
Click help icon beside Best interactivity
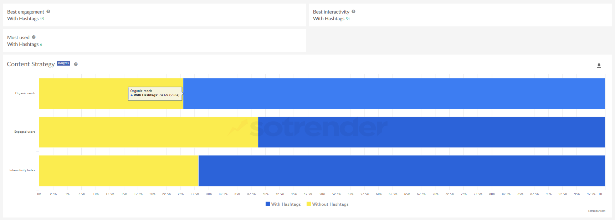click(x=353, y=11)
